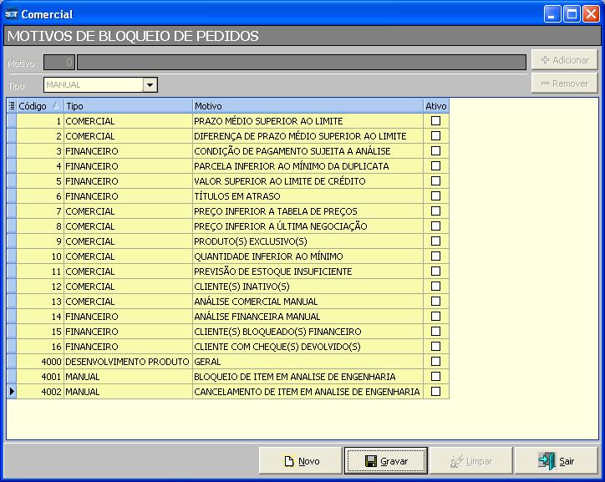Check Ativo for CLIENTE(S) INATIVO(S)
The width and height of the screenshot is (605, 482).
(435, 287)
